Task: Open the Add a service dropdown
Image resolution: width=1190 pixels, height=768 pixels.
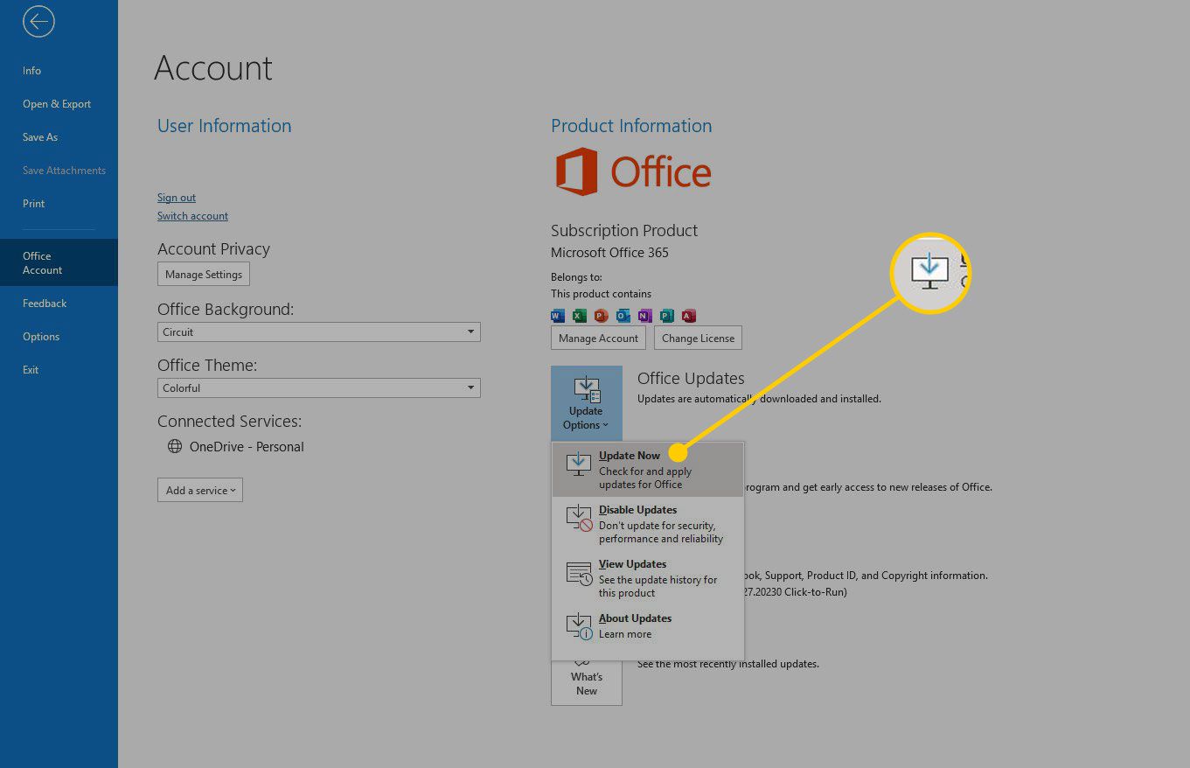Action: pyautogui.click(x=200, y=490)
